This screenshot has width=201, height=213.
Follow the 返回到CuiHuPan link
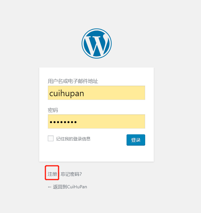[67, 187]
